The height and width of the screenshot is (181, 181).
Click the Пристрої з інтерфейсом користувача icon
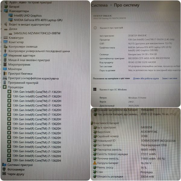click(x=5, y=78)
